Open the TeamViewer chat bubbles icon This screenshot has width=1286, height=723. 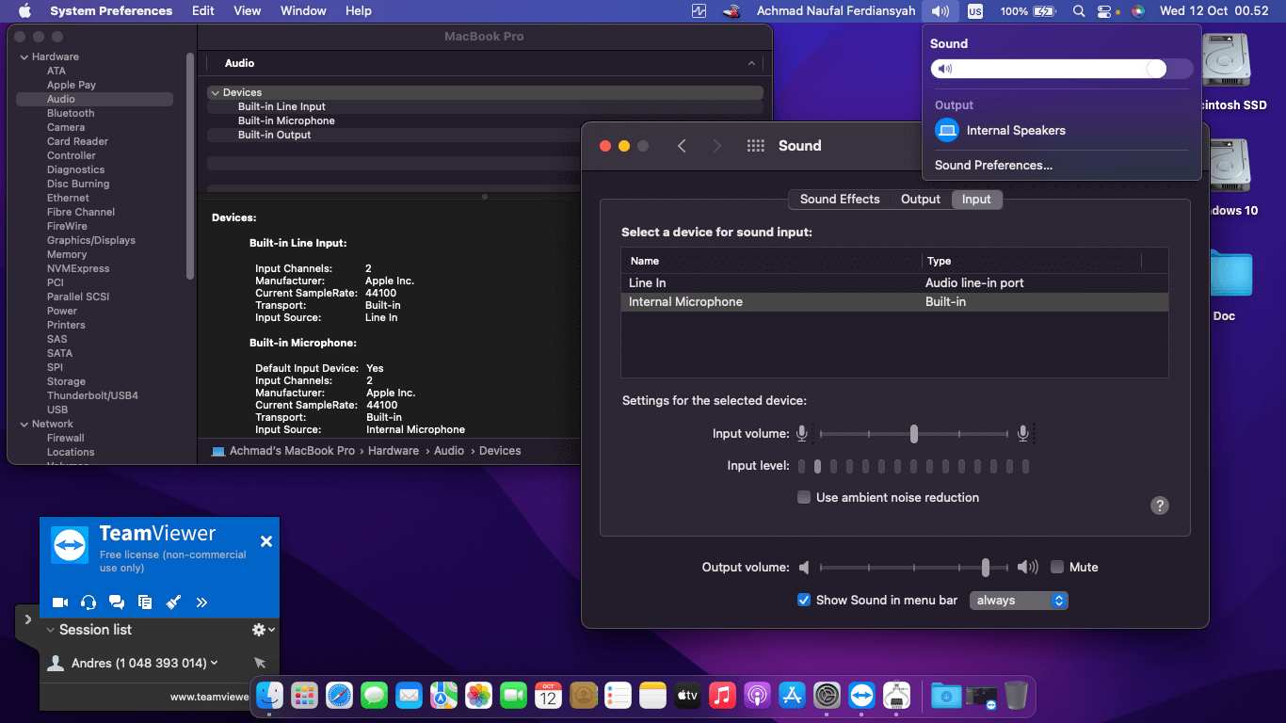(117, 602)
